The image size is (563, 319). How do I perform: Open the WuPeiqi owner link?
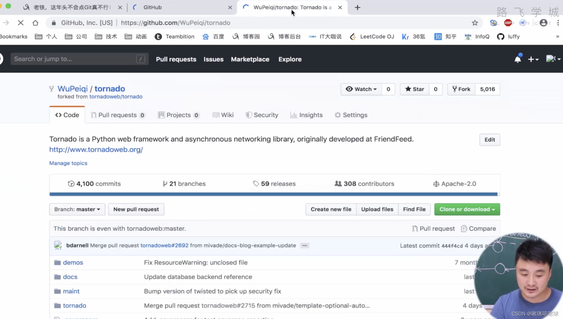click(73, 89)
